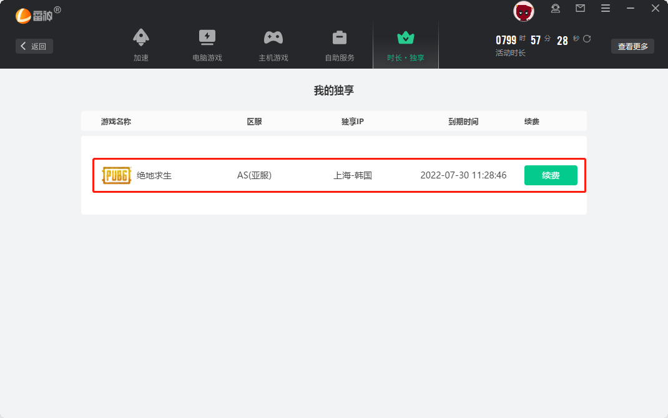
Task: Select the 绝地求生 game name
Action: [154, 175]
